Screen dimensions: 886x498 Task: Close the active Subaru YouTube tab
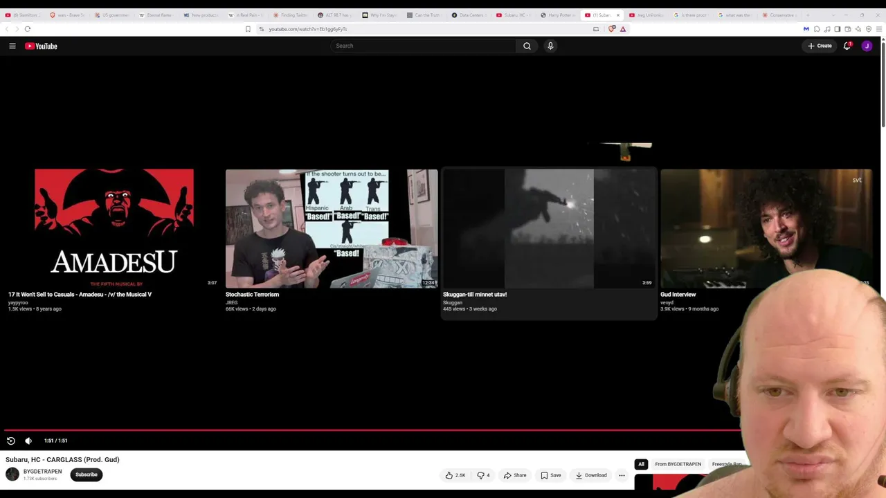pyautogui.click(x=618, y=15)
